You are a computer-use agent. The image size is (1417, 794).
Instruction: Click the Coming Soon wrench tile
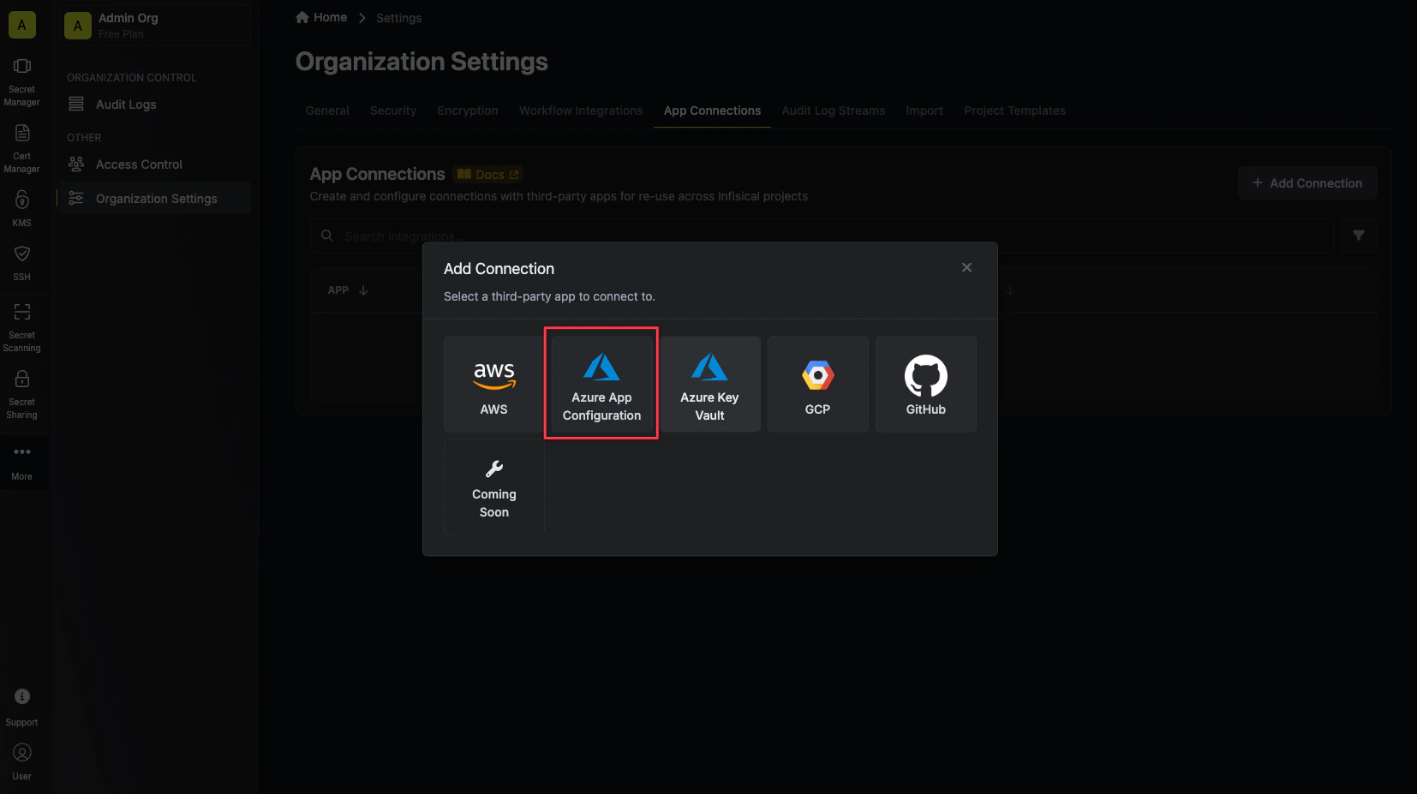tap(493, 487)
